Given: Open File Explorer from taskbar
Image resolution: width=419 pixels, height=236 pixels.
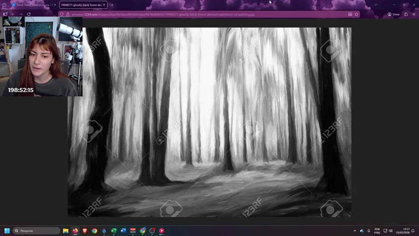Looking at the screenshot, I should (65, 231).
